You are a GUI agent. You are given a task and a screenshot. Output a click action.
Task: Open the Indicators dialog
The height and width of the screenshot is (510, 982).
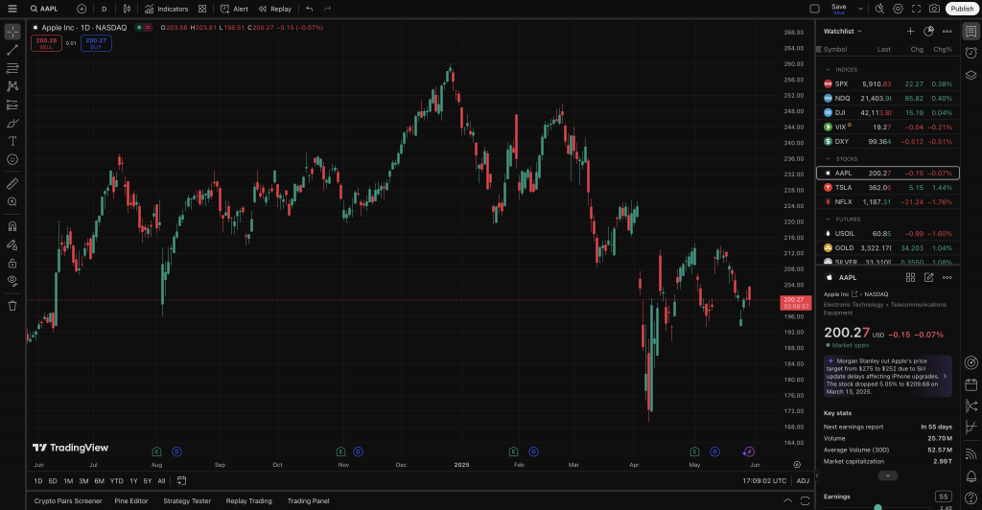pos(167,9)
